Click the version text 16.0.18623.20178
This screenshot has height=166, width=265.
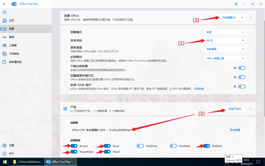click(108, 51)
